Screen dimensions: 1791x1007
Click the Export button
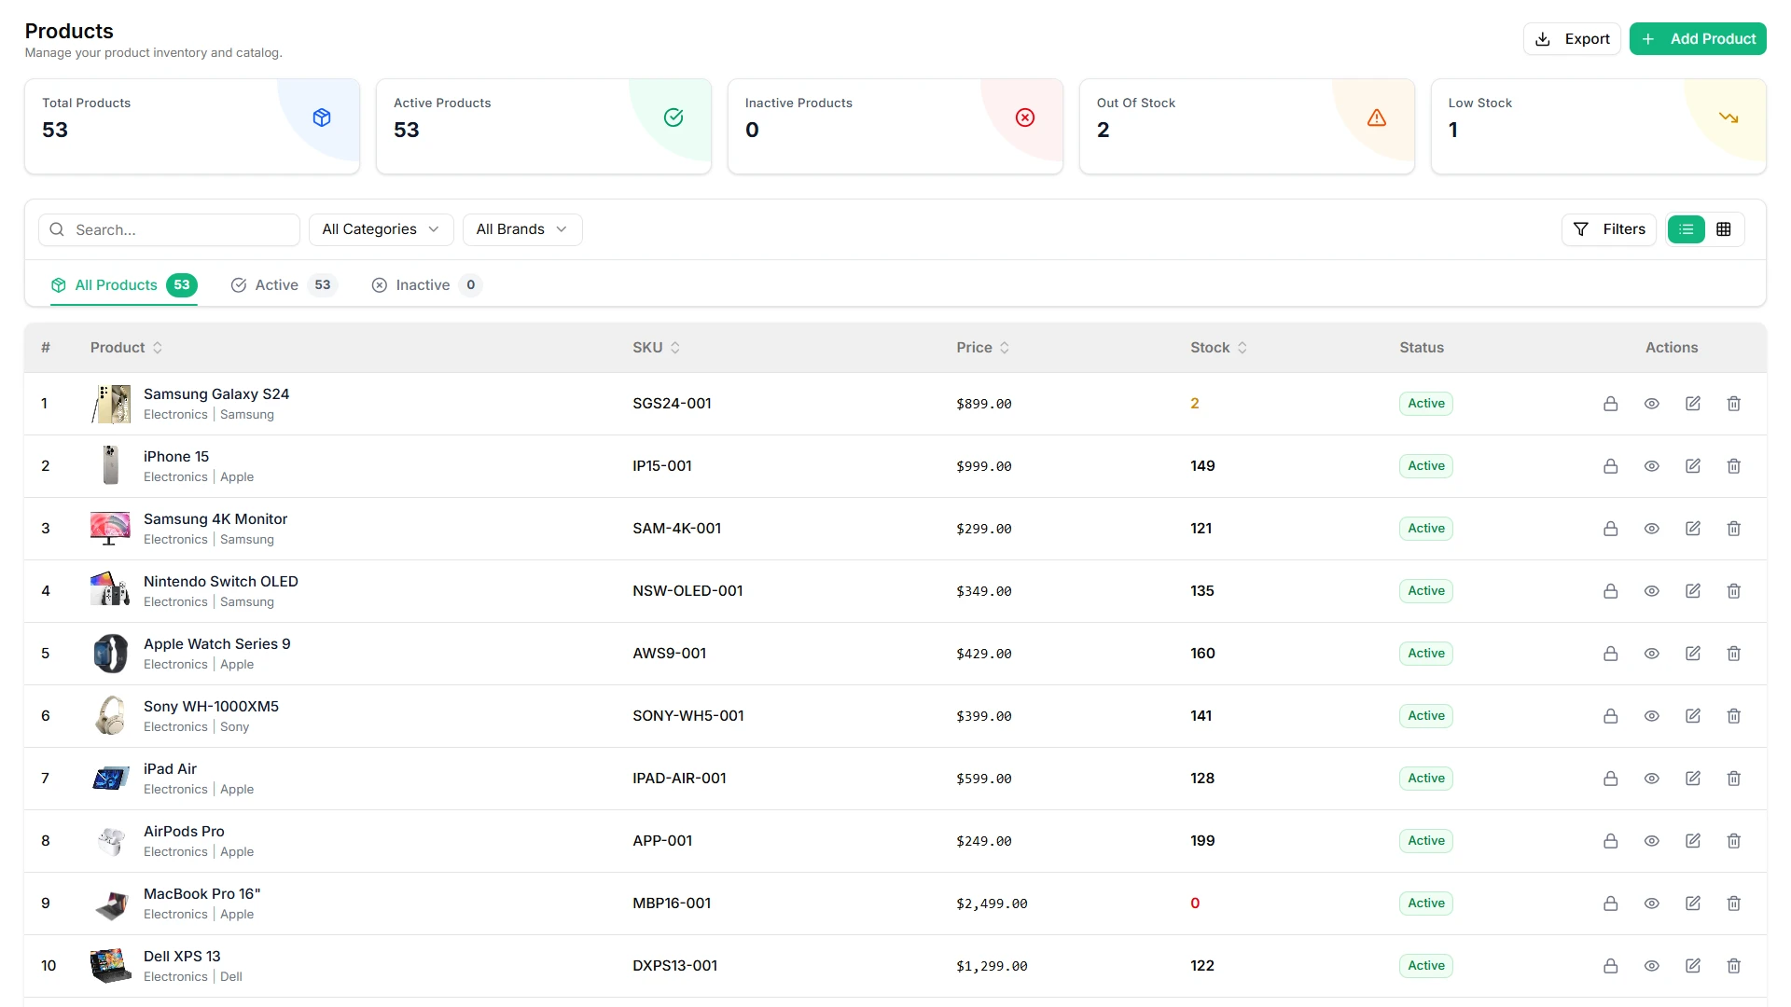pos(1572,39)
